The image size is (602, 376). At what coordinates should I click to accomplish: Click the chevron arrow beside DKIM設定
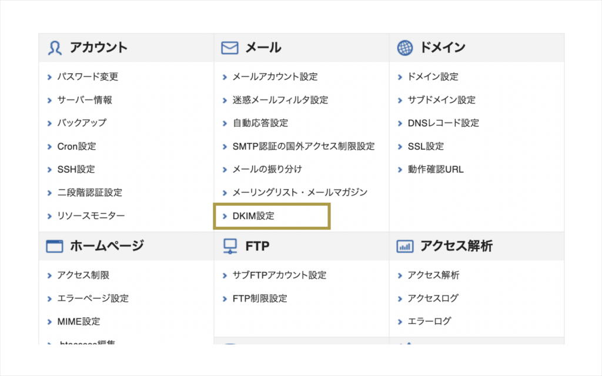[x=225, y=216]
